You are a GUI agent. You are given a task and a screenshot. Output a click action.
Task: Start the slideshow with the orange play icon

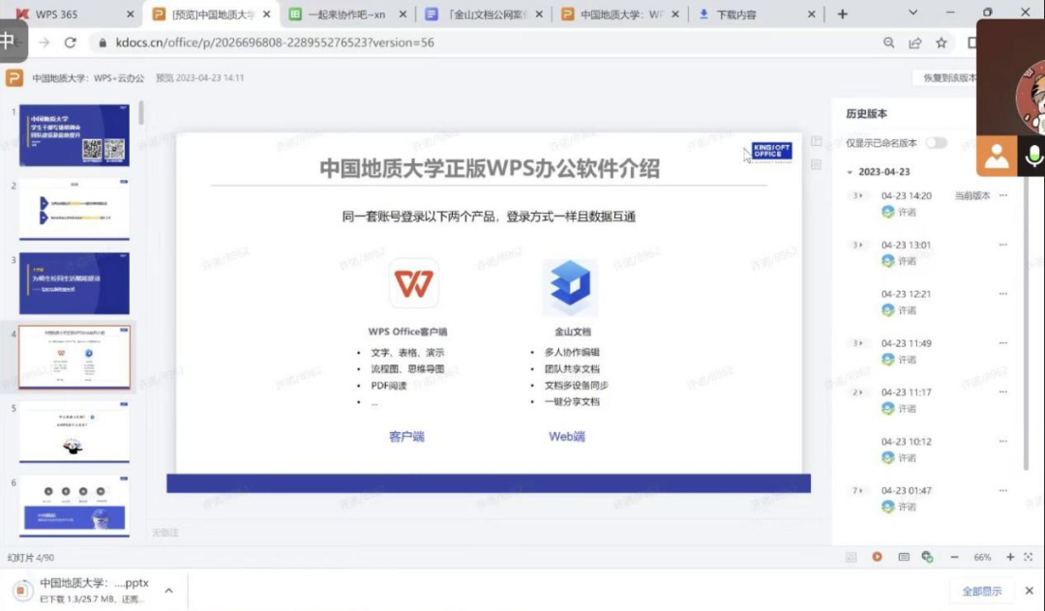[x=877, y=557]
